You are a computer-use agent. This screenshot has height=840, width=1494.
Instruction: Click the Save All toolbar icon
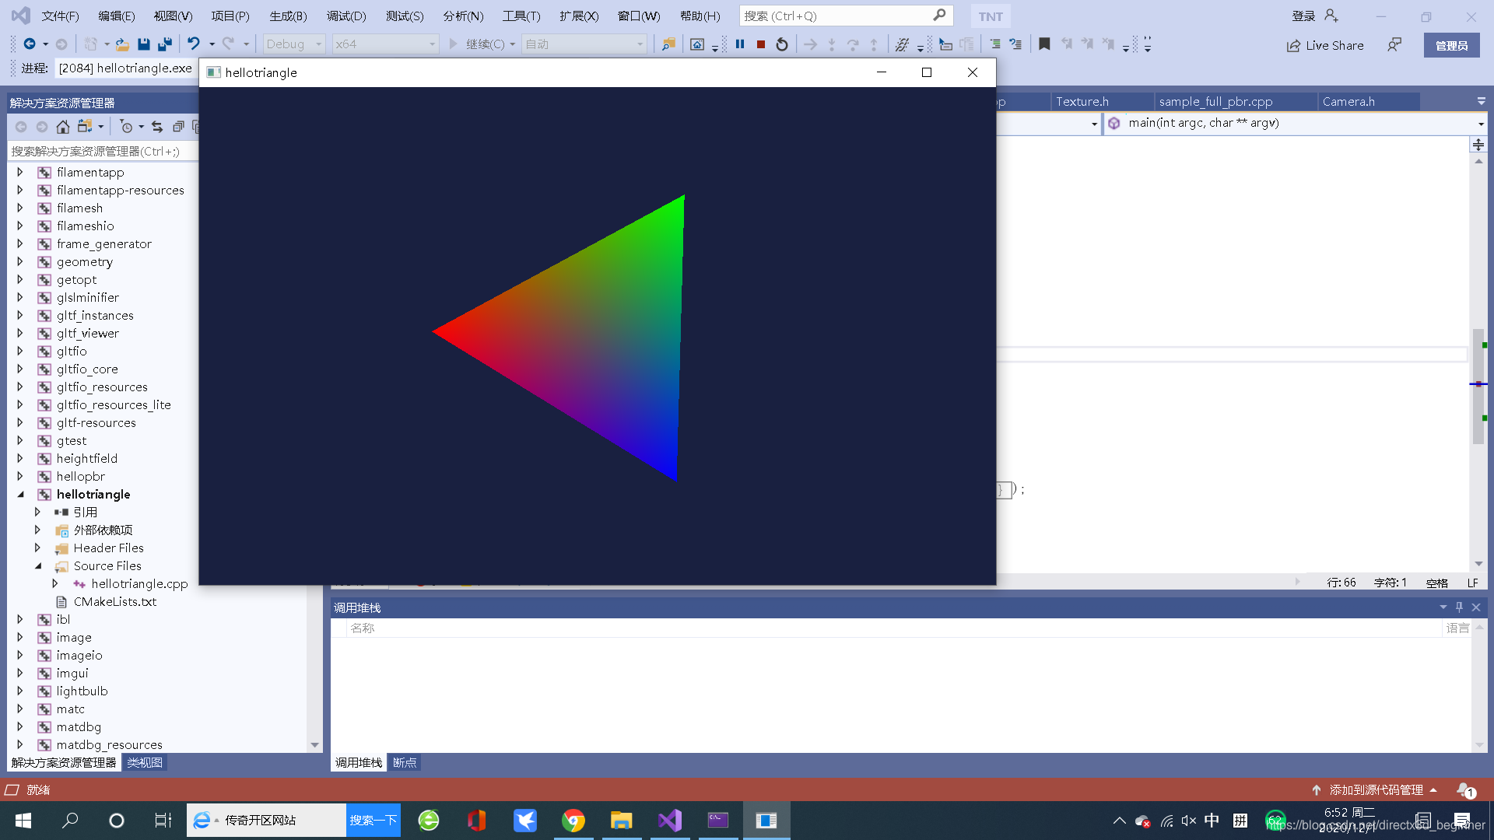coord(164,44)
